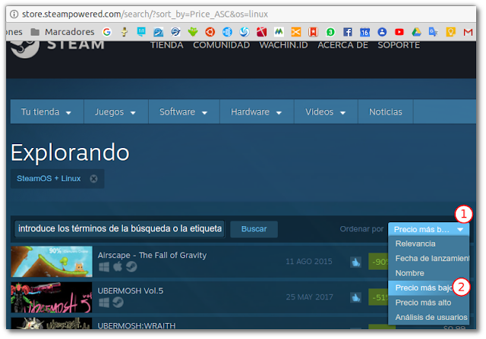Viewport: 486px width, 339px height.
Task: Open the green alien face bookmark
Action: pos(193,32)
